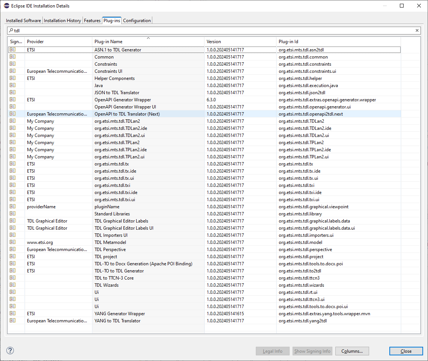The height and width of the screenshot is (361, 428).
Task: Switch to the Installed Software tab
Action: click(24, 21)
